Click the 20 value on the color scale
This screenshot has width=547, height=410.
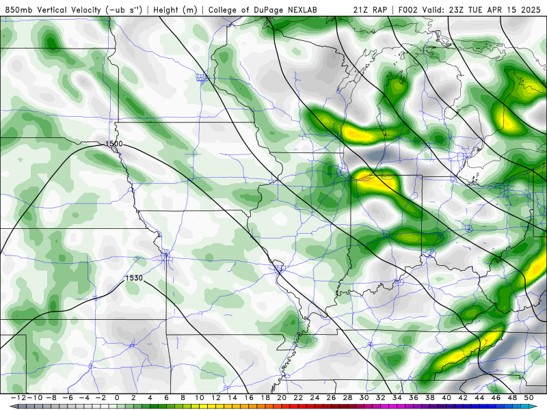click(282, 398)
